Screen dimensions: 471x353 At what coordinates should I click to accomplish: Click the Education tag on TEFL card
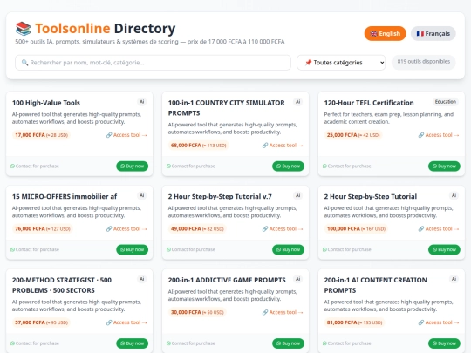coord(446,102)
